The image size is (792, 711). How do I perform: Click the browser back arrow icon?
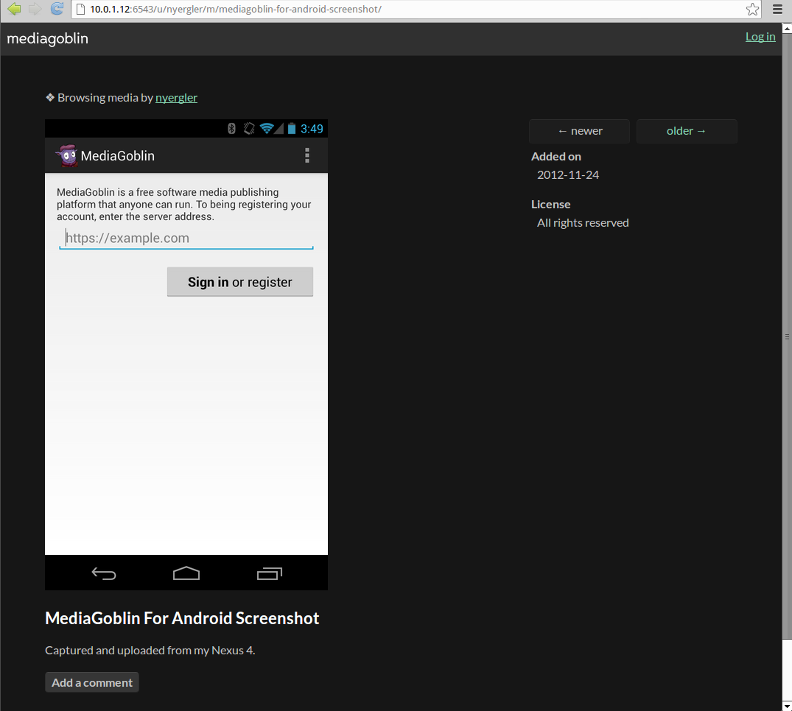[14, 9]
